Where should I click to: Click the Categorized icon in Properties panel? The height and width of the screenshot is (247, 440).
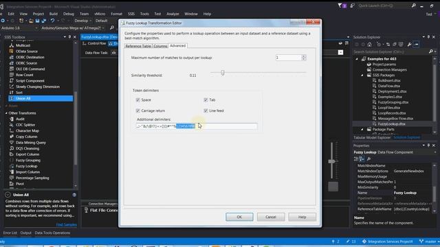[356, 158]
